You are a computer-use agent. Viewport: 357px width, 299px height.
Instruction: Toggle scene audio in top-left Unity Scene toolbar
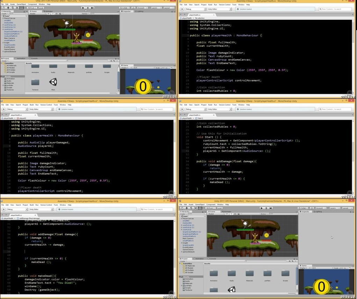pyautogui.click(x=57, y=14)
